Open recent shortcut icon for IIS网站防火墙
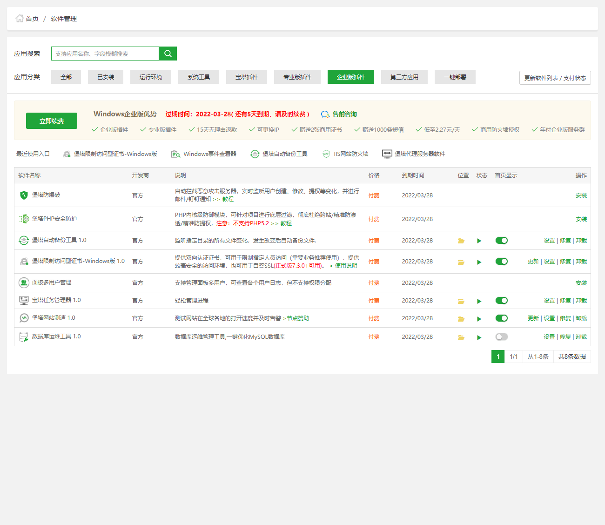The image size is (605, 525). [326, 154]
